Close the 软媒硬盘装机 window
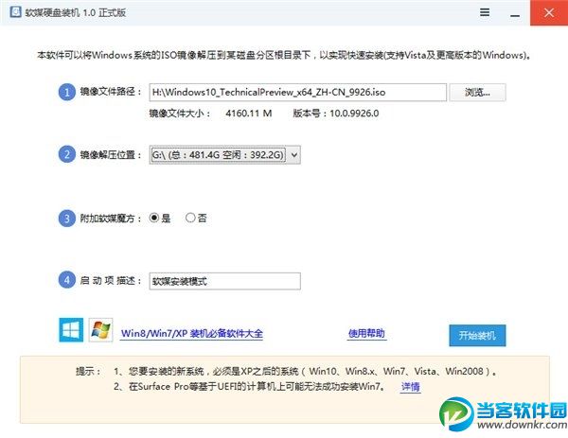568x438 pixels. click(549, 12)
